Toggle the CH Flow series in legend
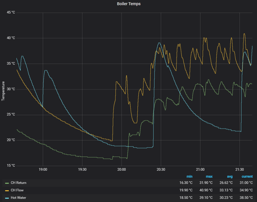Screen dimensions: 257x202 17,190
